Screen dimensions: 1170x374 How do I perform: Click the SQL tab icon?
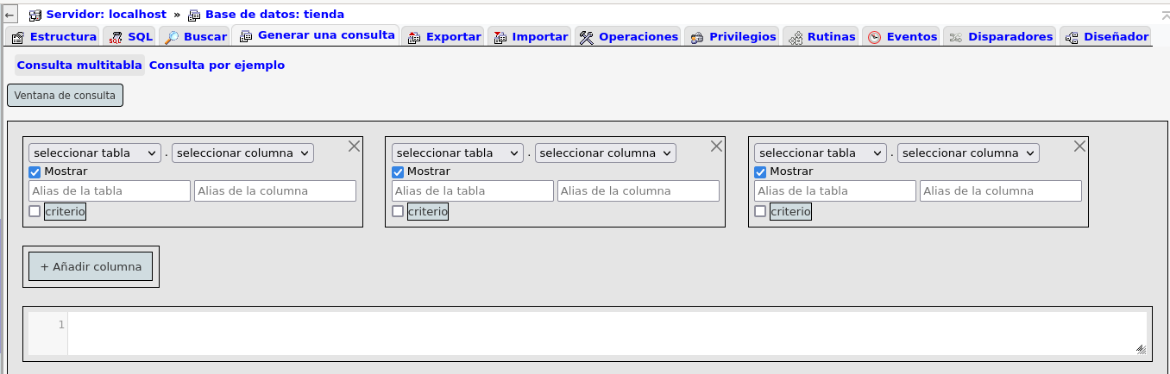tap(116, 37)
